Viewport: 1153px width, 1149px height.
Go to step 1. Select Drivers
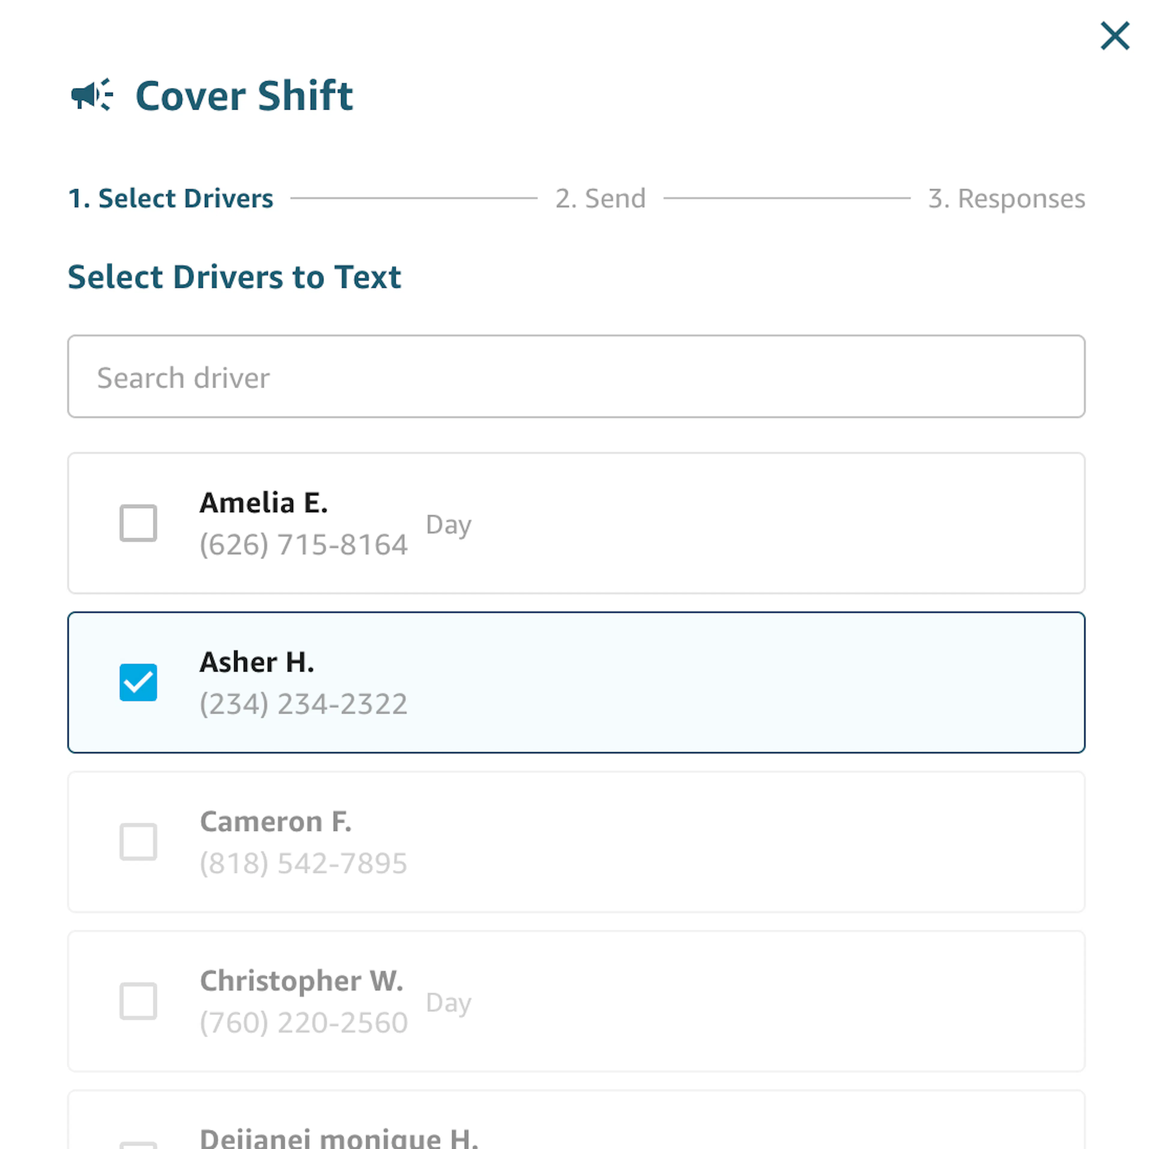[x=171, y=198]
